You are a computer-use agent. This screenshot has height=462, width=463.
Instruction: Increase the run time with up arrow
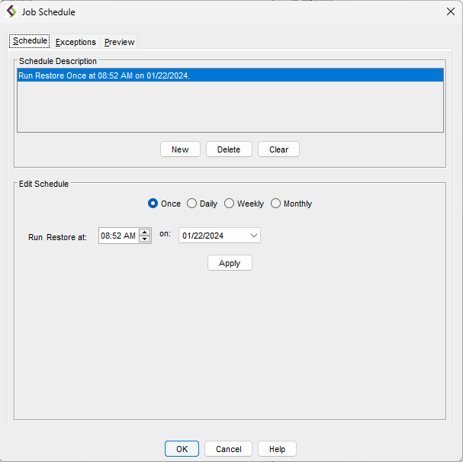(x=145, y=233)
